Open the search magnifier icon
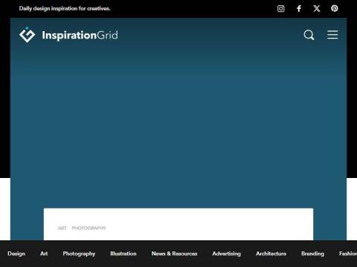The height and width of the screenshot is (267, 357). pos(309,35)
